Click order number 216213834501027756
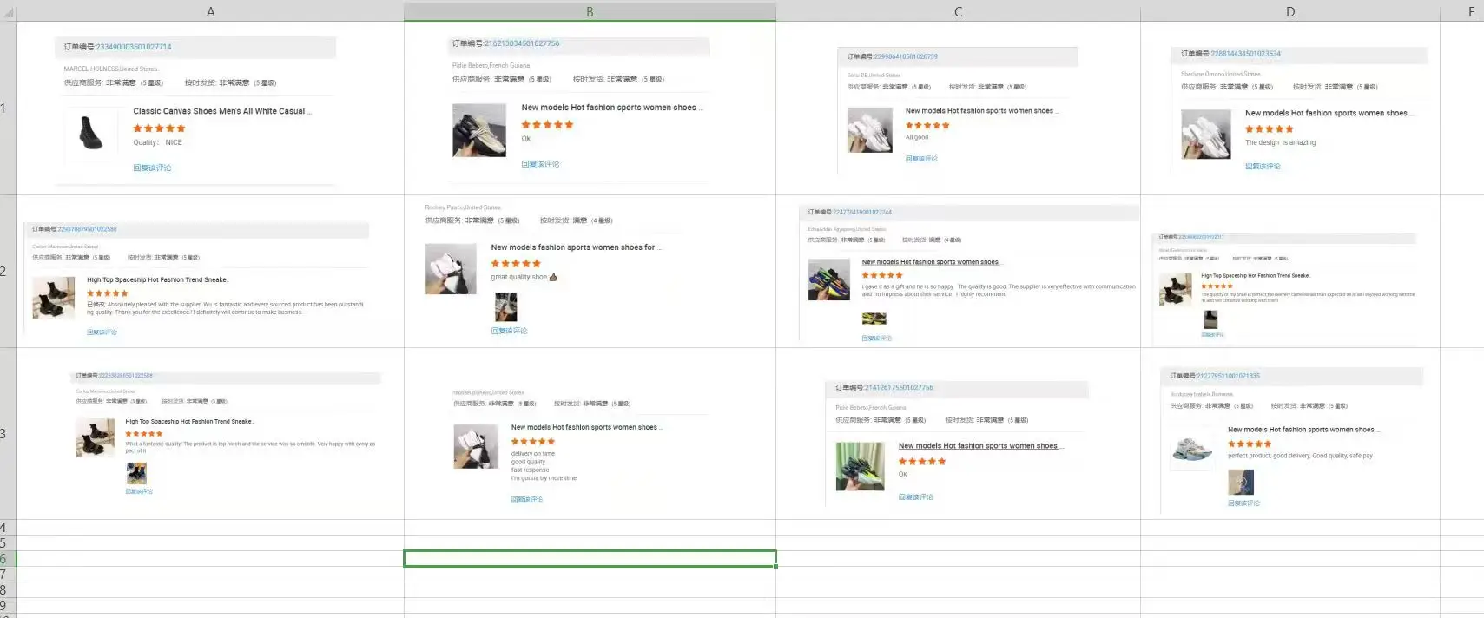The height and width of the screenshot is (618, 1484). (522, 43)
